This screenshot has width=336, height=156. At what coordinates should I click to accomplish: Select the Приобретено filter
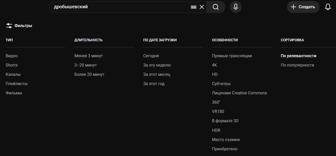(225, 149)
